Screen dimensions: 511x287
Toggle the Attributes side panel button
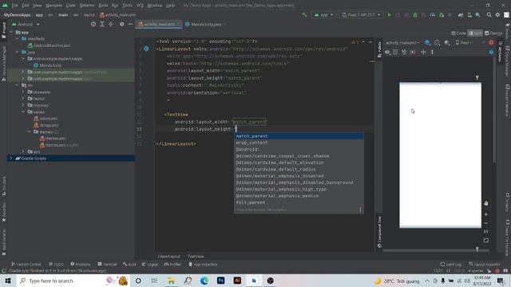point(500,51)
